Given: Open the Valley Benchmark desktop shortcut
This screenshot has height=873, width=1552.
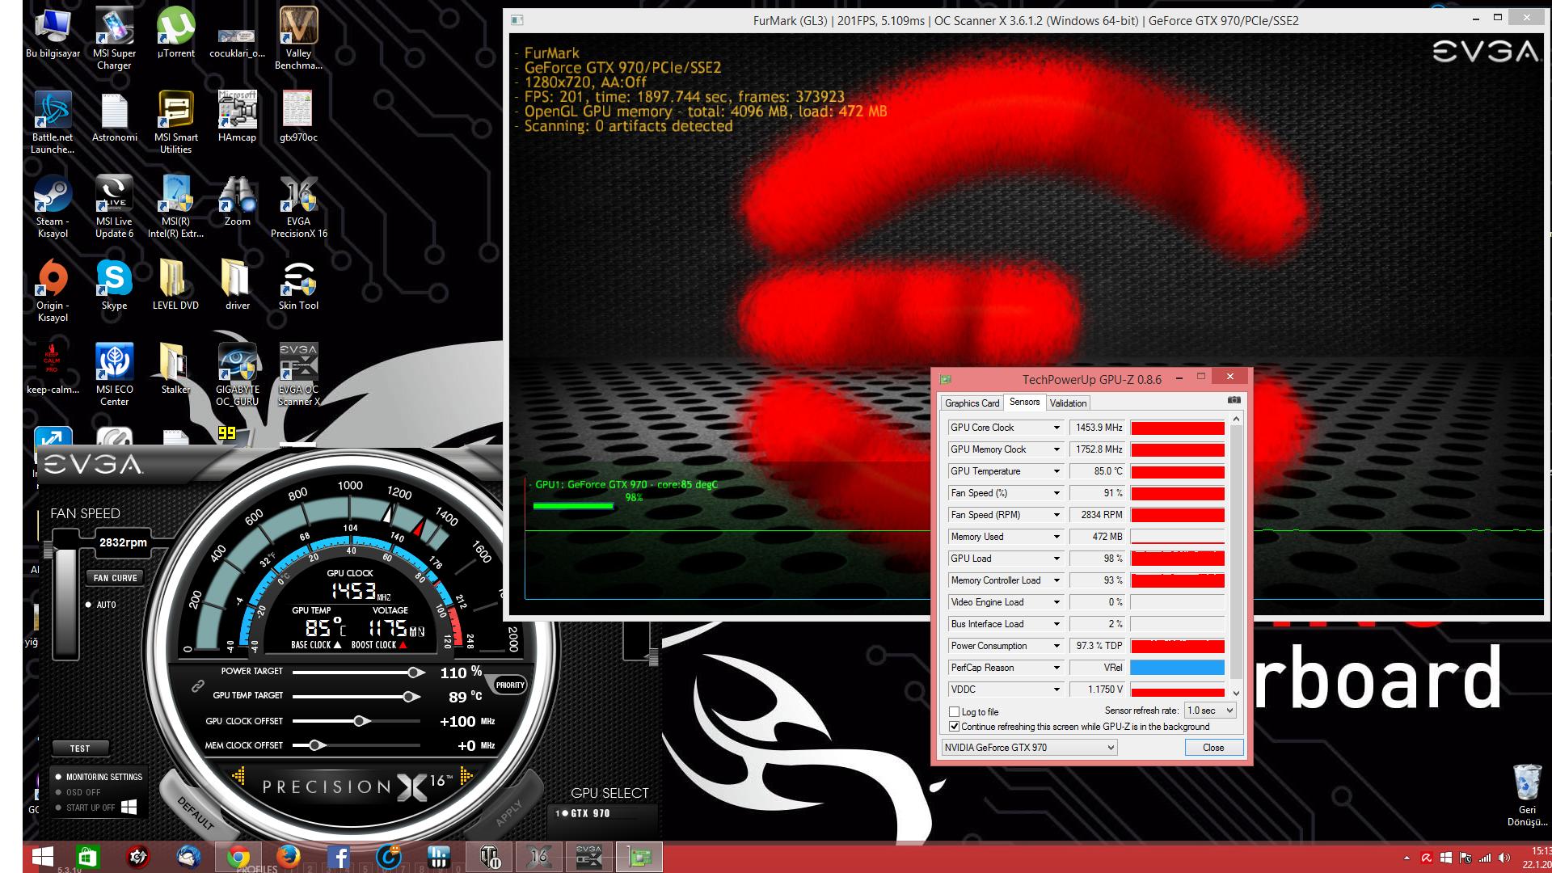Looking at the screenshot, I should pyautogui.click(x=298, y=38).
